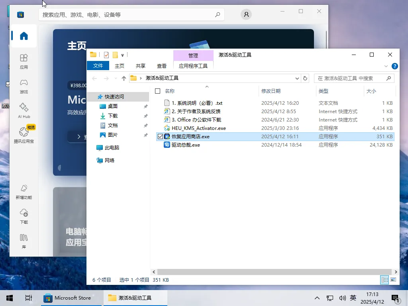Click the volume icon in system tray
The height and width of the screenshot is (306, 408).
(343, 298)
